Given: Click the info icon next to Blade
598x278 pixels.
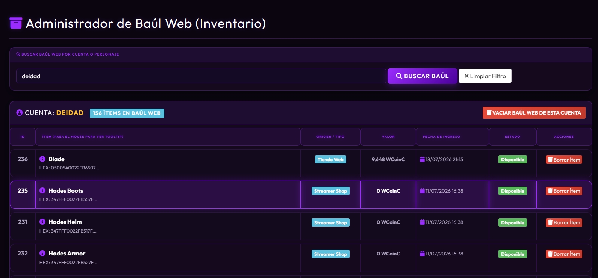Looking at the screenshot, I should 42,159.
